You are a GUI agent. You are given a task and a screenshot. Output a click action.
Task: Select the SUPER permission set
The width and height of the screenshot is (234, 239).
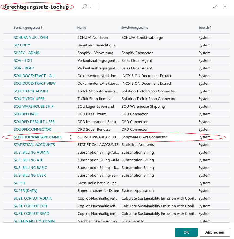click(19, 183)
